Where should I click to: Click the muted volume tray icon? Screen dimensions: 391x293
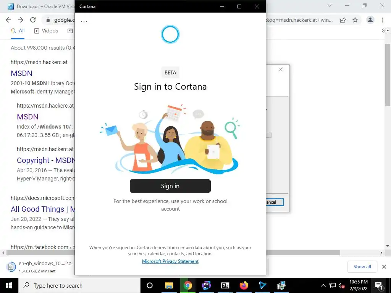click(x=342, y=285)
